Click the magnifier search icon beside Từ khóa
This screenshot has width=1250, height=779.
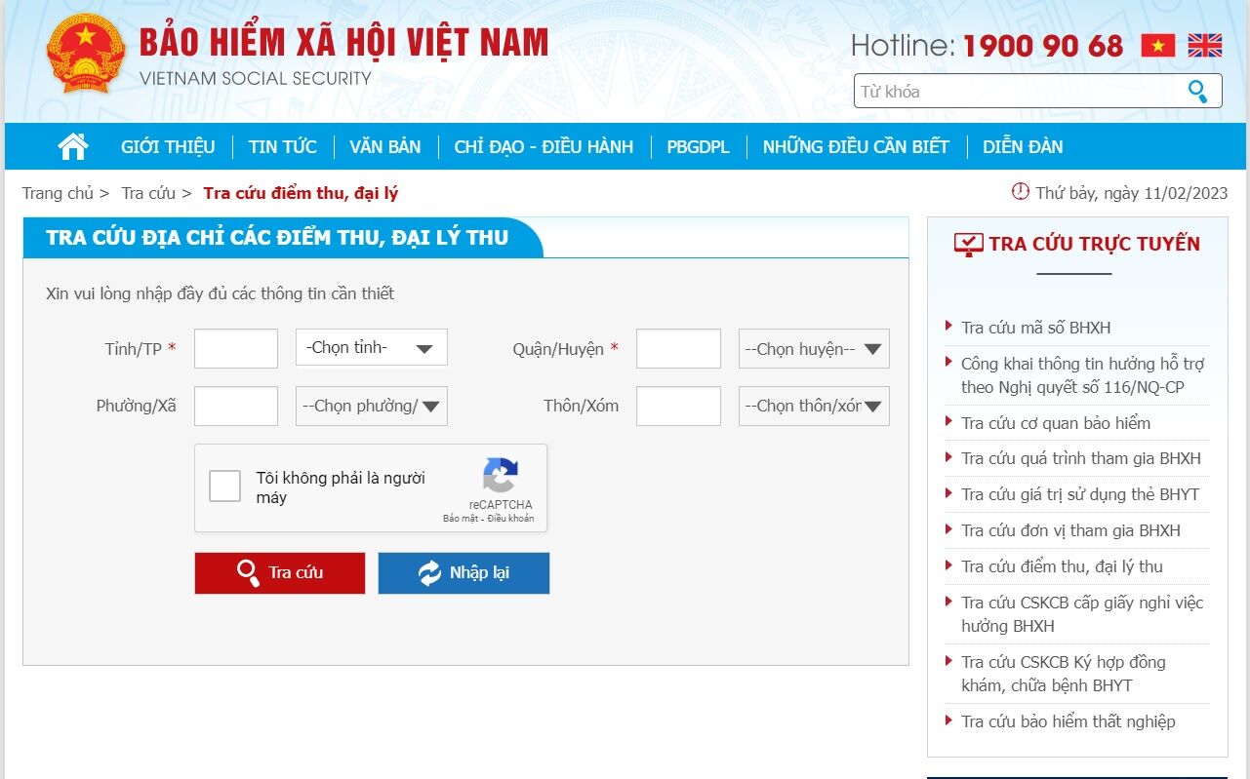click(x=1197, y=92)
